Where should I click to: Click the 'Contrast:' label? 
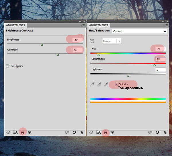(13, 50)
